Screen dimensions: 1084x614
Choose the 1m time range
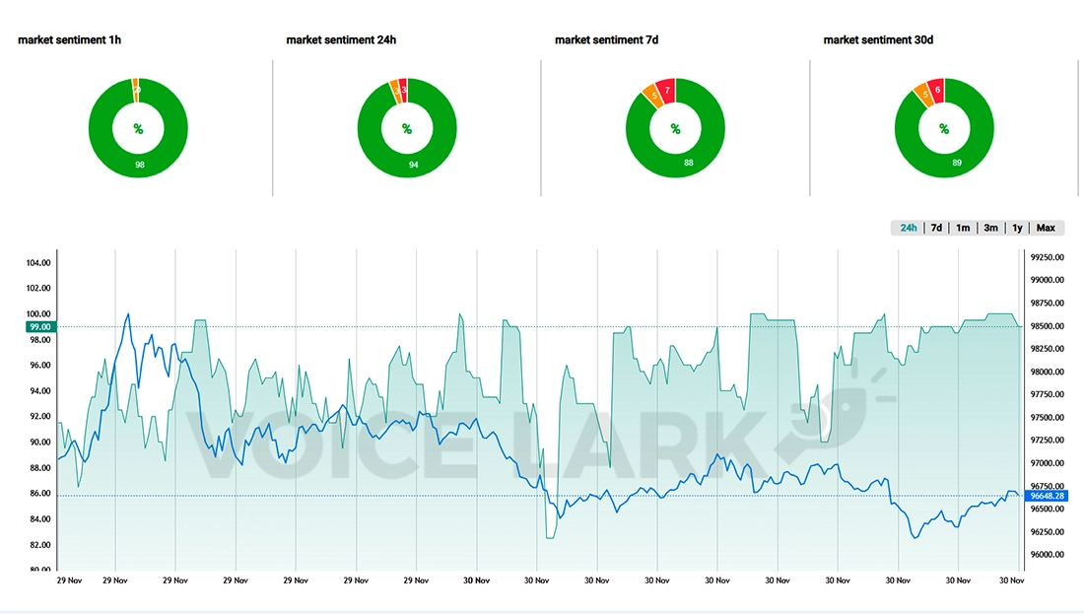point(963,228)
